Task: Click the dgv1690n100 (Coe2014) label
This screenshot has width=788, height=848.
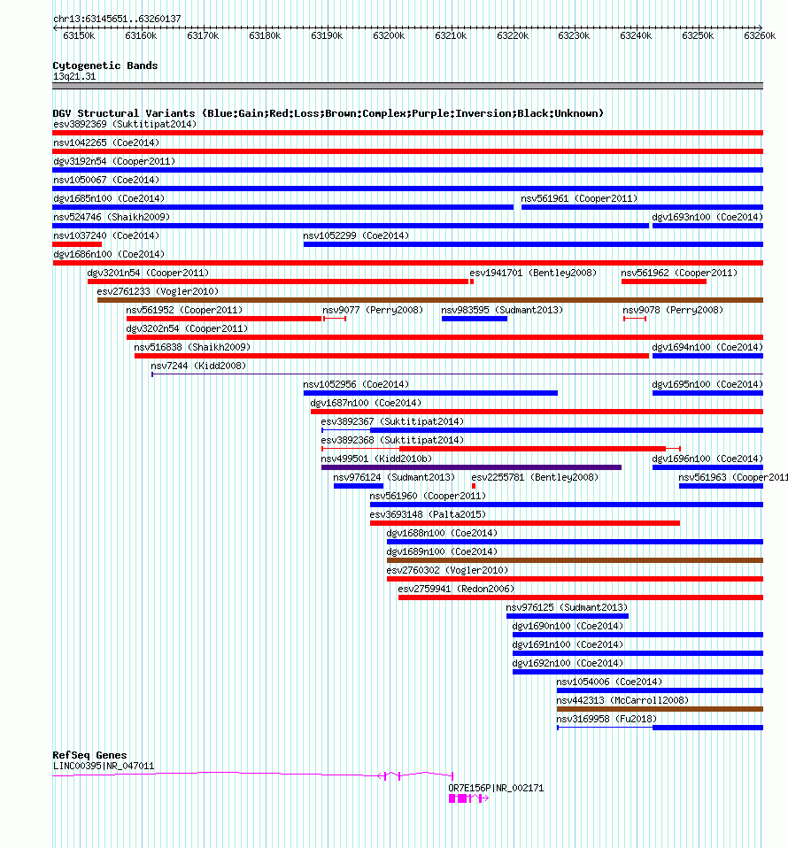Action: [568, 627]
